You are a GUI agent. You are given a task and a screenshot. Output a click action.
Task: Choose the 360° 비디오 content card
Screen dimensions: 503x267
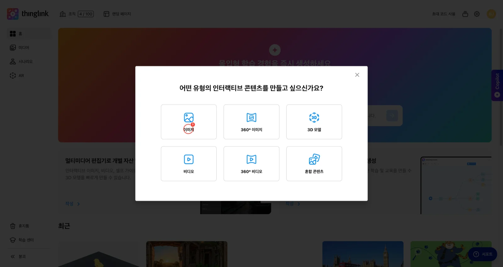tap(251, 164)
